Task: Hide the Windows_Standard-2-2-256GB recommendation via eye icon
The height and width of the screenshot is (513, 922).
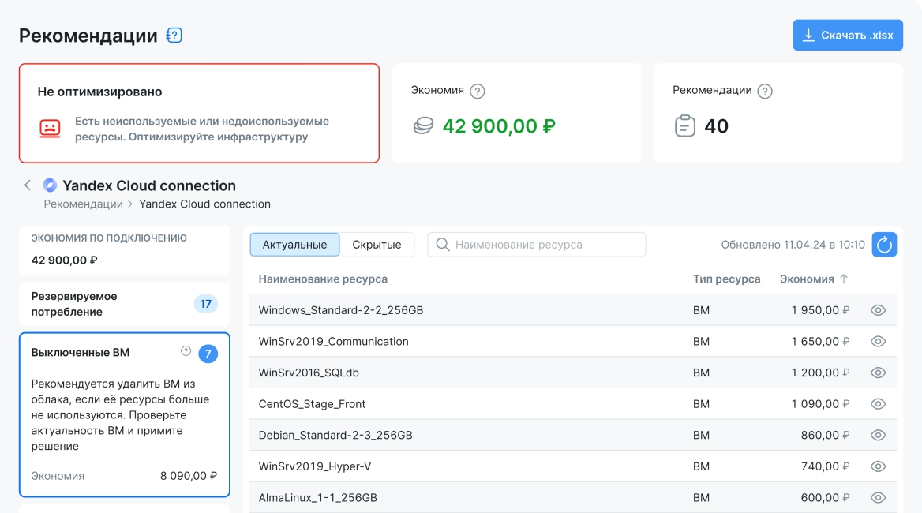Action: pos(878,309)
